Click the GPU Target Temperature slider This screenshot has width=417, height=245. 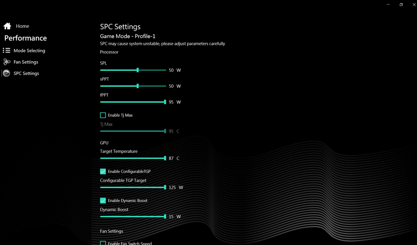pos(133,158)
